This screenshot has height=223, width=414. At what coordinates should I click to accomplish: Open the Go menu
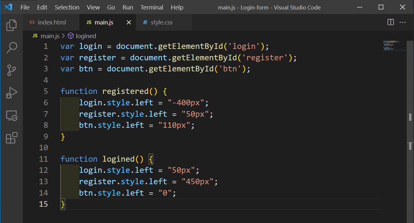(x=111, y=7)
